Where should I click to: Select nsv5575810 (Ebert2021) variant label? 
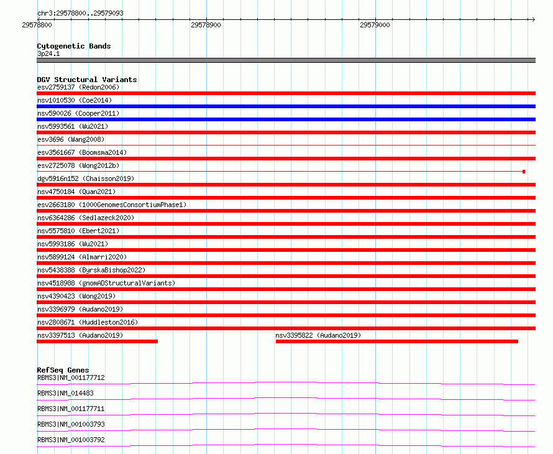pos(78,231)
